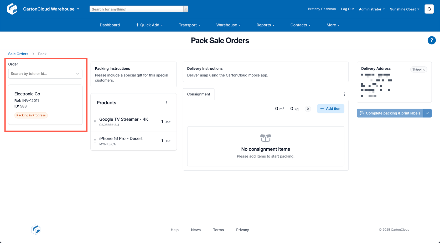Open the More menu
This screenshot has width=440, height=243.
click(x=333, y=25)
